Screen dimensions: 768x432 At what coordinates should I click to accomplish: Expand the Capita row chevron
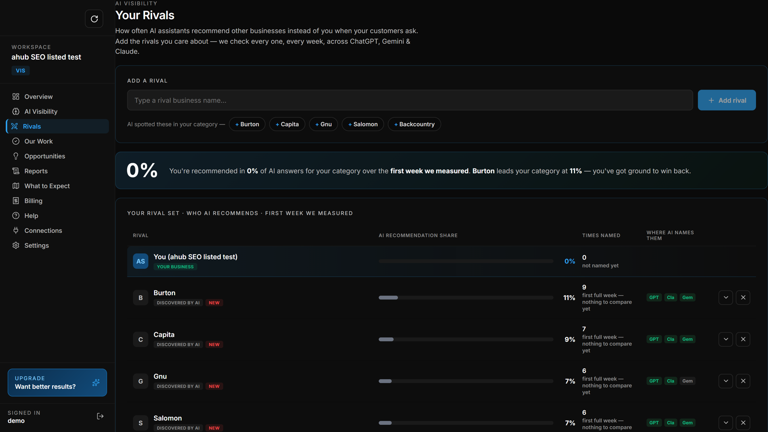[726, 339]
